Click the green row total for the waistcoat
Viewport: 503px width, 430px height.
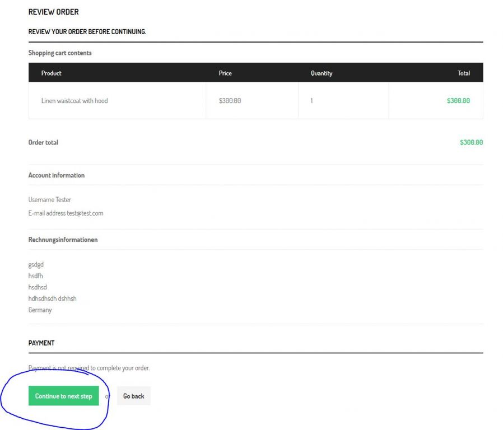click(x=458, y=101)
